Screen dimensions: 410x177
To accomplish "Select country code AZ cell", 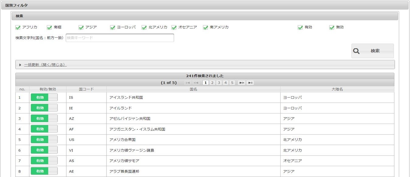I will tap(86, 118).
